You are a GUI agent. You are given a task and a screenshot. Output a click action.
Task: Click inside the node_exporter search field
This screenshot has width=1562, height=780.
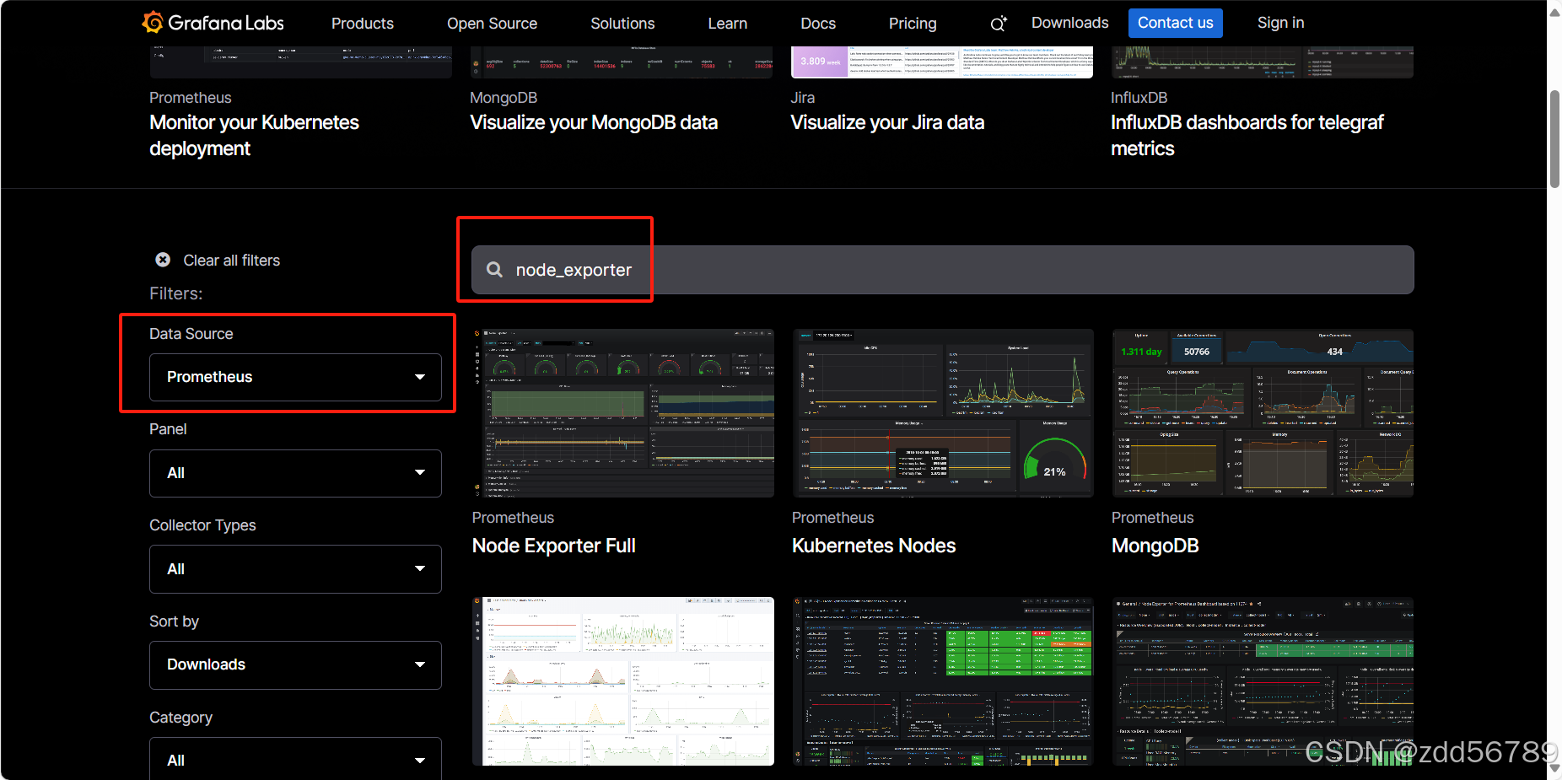coord(759,270)
